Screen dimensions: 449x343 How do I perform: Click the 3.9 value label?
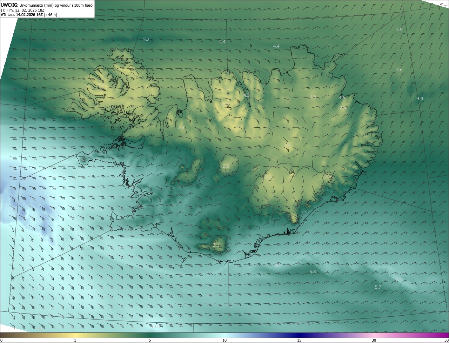pyautogui.click(x=399, y=30)
